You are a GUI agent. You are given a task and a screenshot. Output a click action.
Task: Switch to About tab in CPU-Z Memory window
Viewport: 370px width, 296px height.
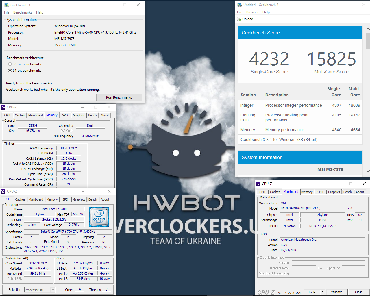click(105, 115)
